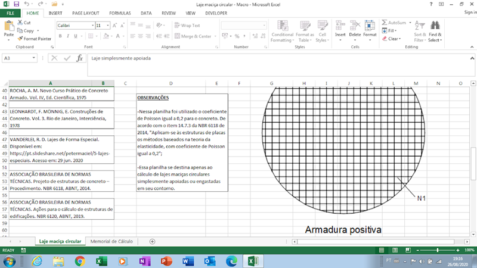Open PowerPoint from the taskbar
The image size is (477, 268).
coord(166,261)
